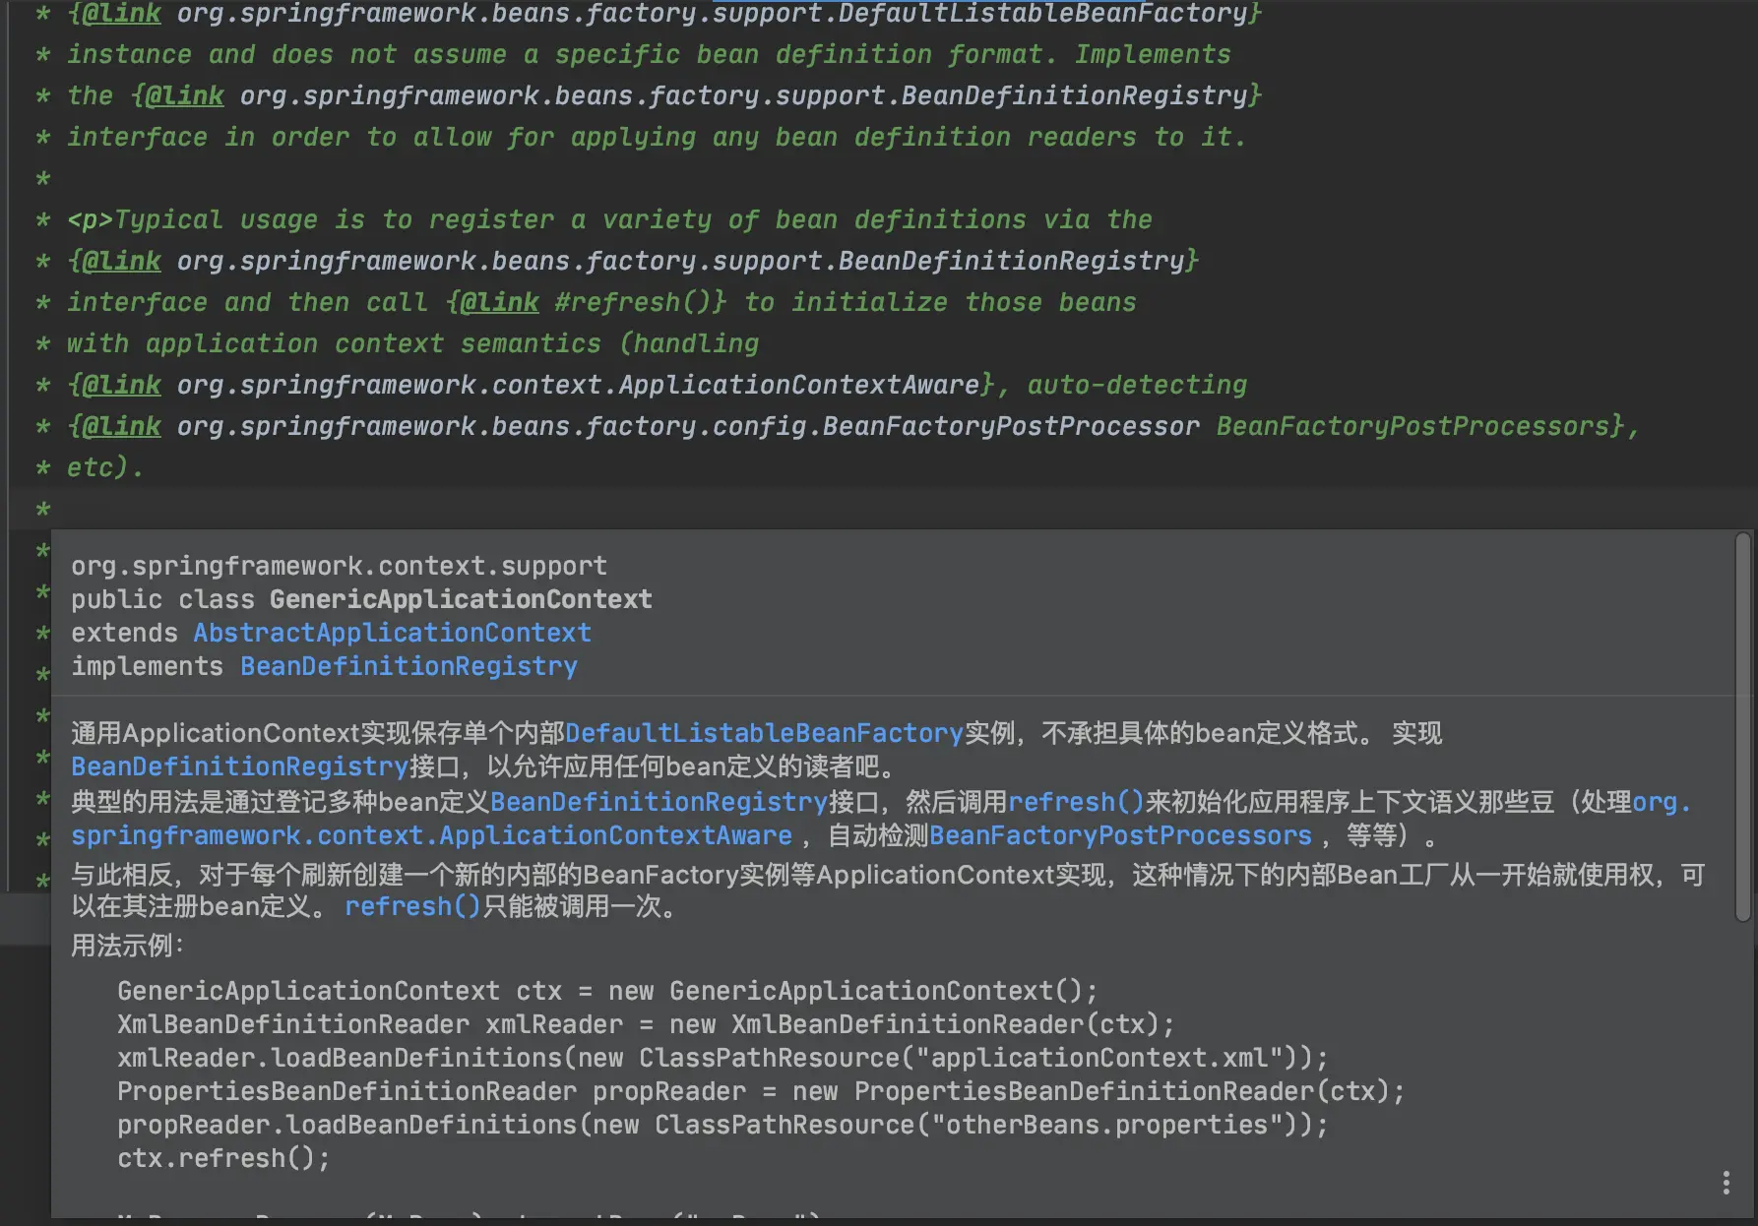Click 'instance and does not assume' comment line
Viewport: 1758px width, 1226px height.
click(649, 54)
